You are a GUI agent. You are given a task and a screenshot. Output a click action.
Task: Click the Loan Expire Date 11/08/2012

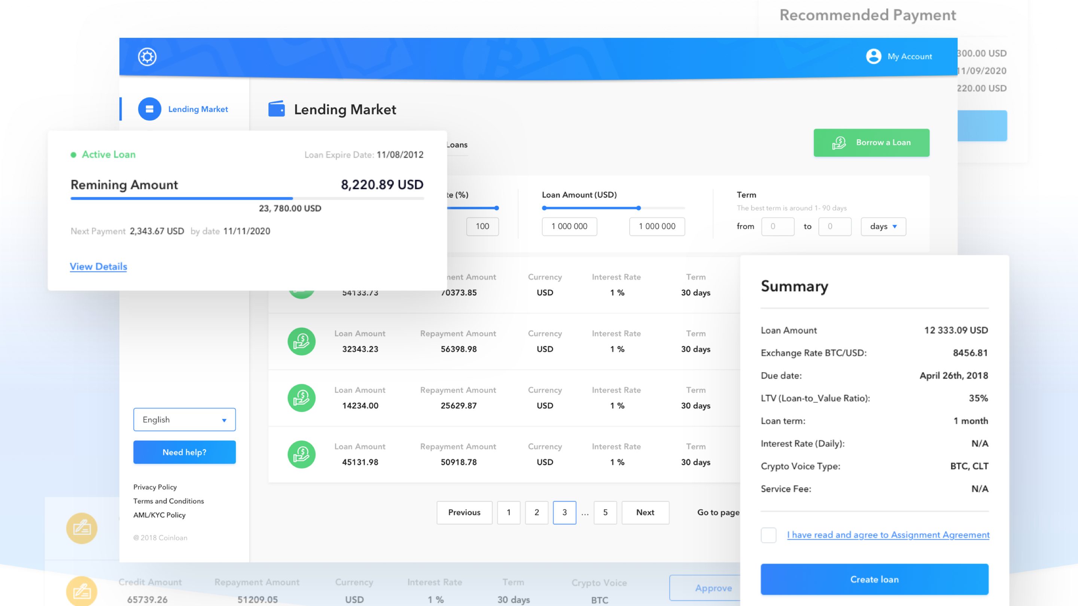(x=400, y=155)
